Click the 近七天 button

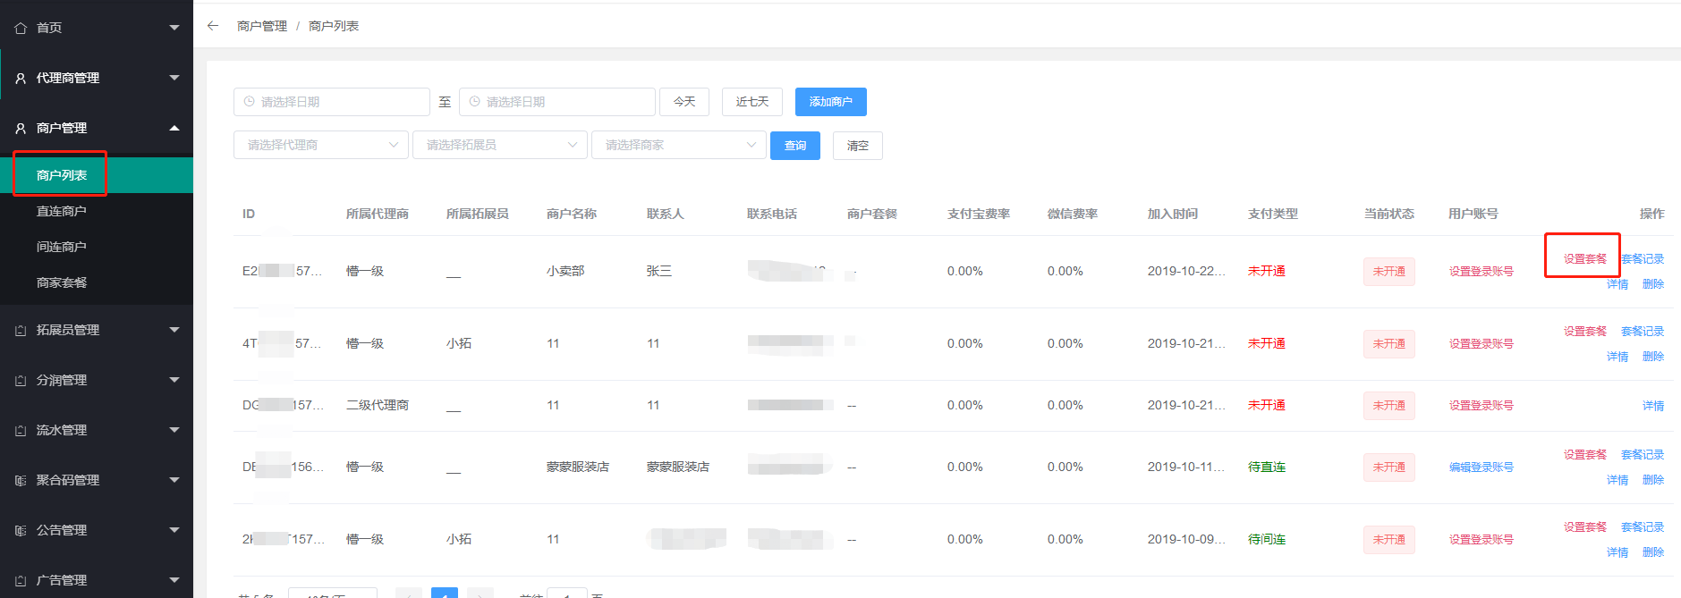(x=752, y=102)
